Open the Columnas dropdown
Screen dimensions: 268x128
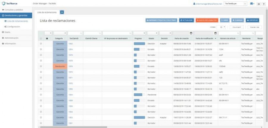(236, 27)
